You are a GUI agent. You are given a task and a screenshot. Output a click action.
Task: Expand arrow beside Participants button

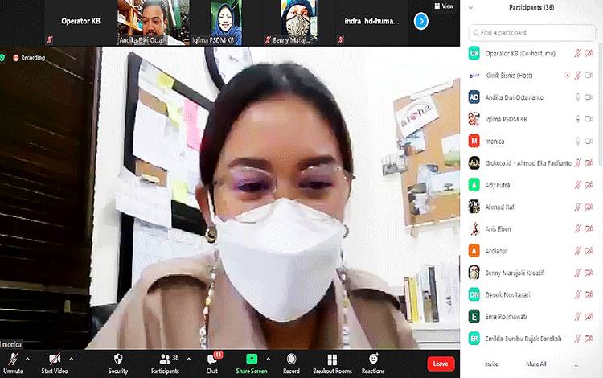coord(189,359)
